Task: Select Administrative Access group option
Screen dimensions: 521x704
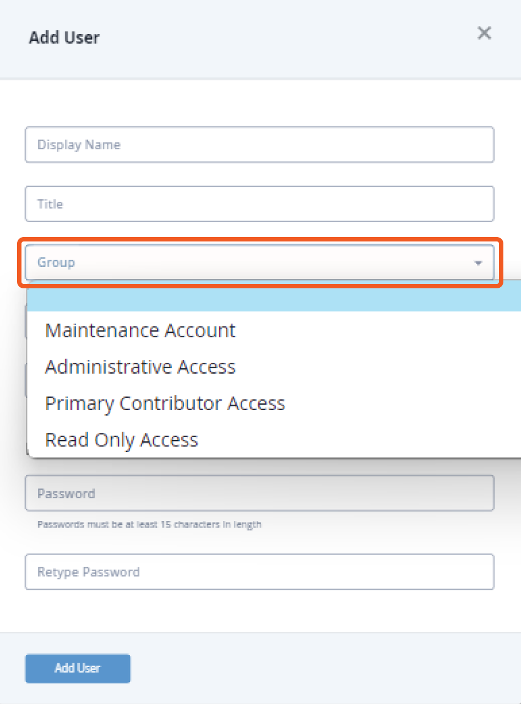Action: coord(140,367)
